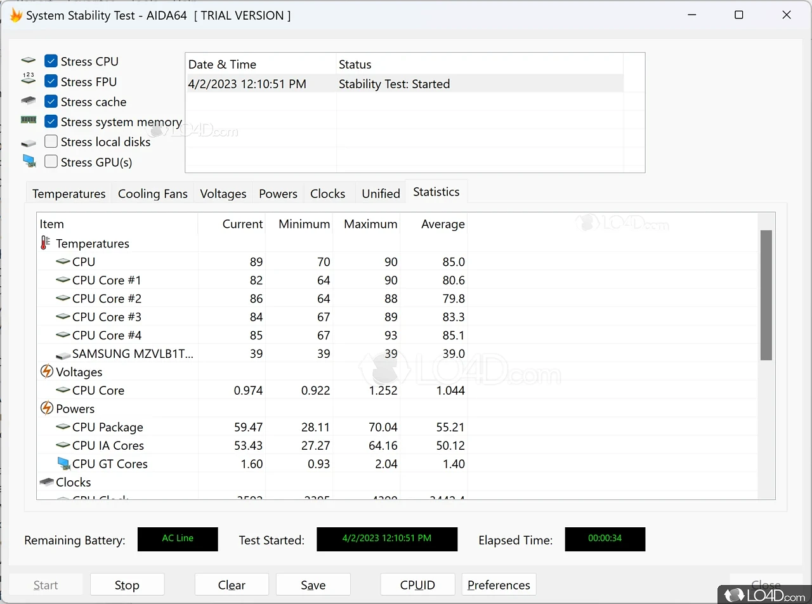The width and height of the screenshot is (812, 604).
Task: Save the test results
Action: pyautogui.click(x=313, y=585)
